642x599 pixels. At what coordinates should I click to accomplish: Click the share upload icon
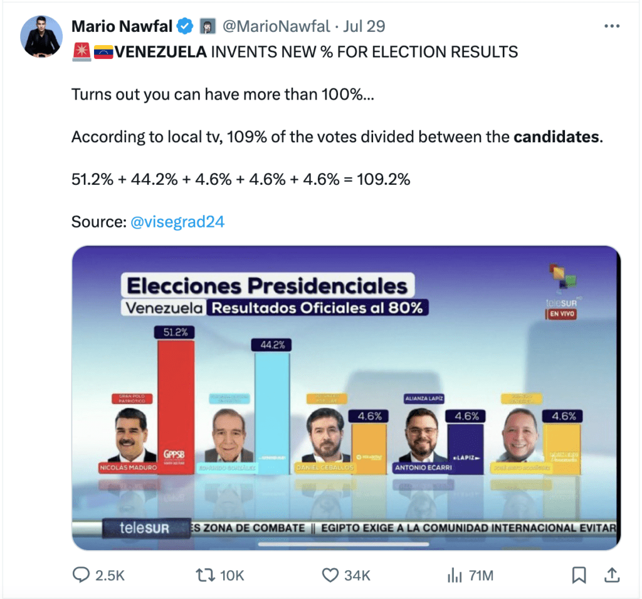point(611,575)
